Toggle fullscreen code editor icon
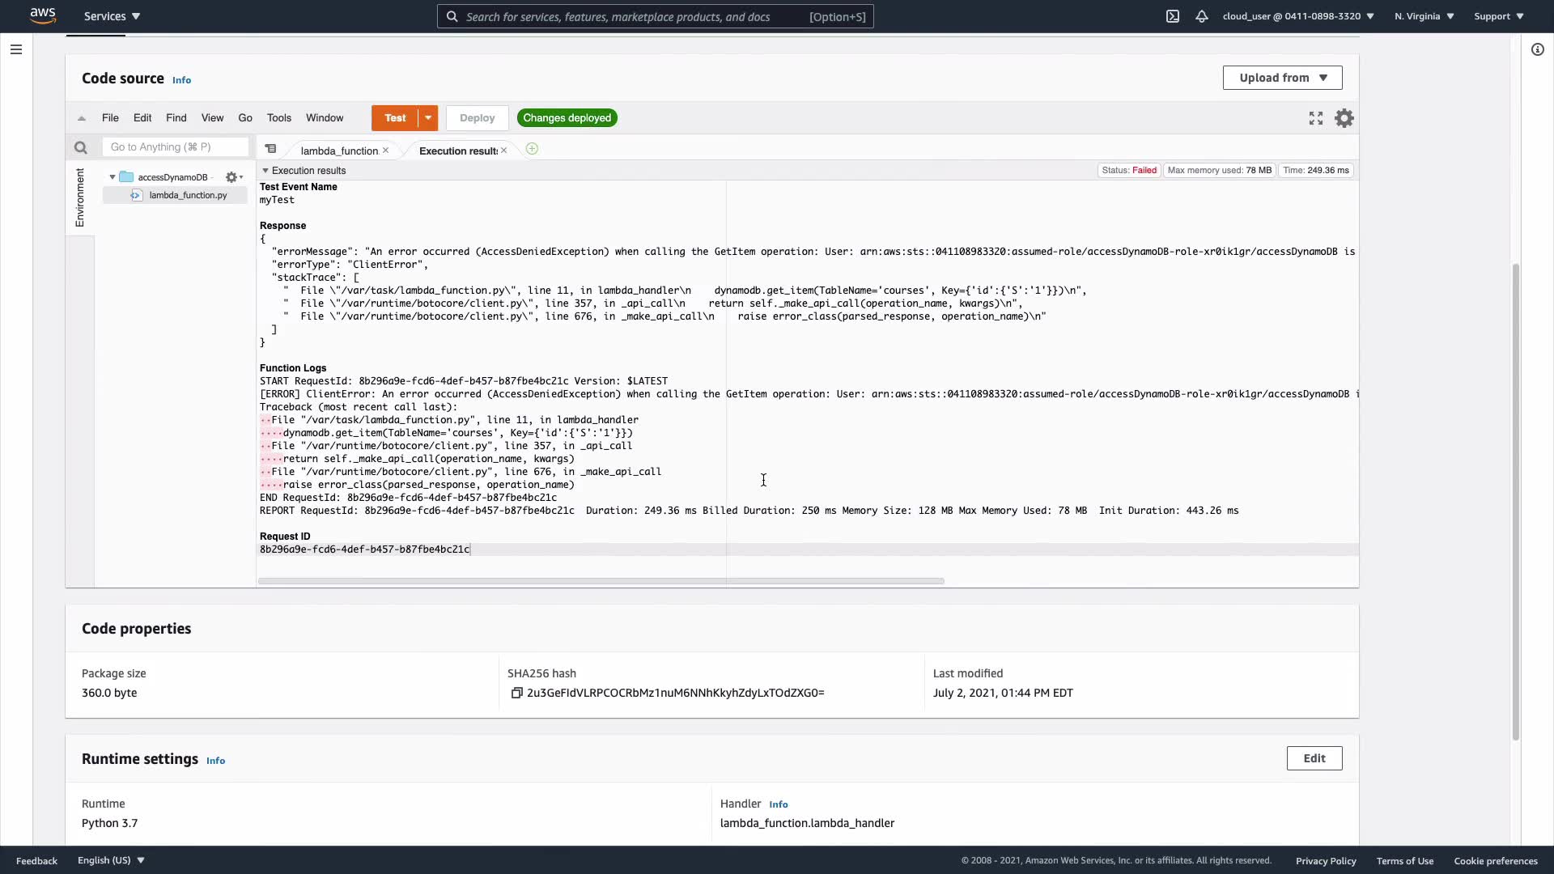 [1316, 118]
